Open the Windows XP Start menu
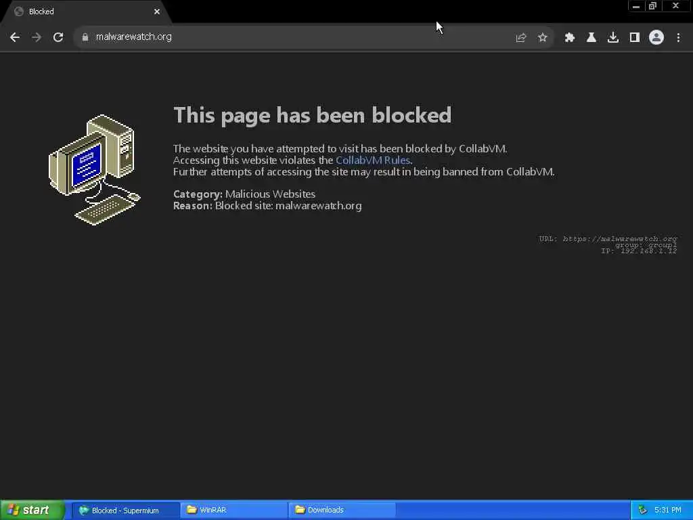 (32, 511)
